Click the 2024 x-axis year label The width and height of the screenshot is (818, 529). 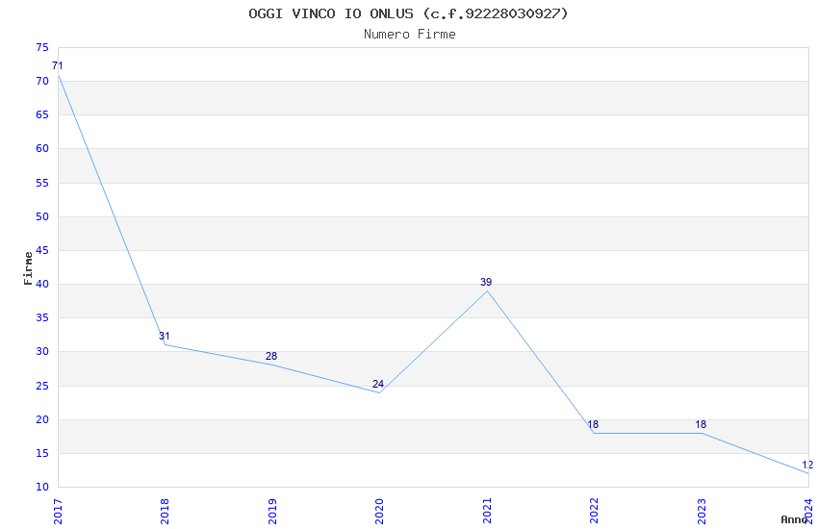[x=808, y=512]
